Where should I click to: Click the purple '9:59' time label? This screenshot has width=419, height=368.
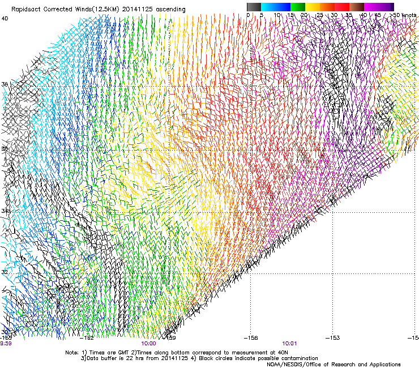(6, 344)
